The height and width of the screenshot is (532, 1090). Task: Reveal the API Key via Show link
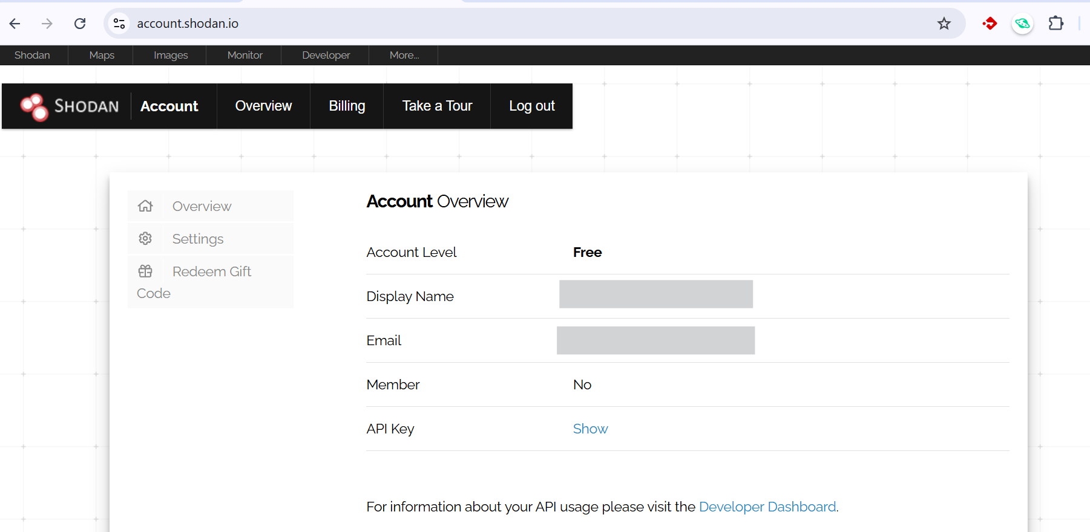[590, 429]
